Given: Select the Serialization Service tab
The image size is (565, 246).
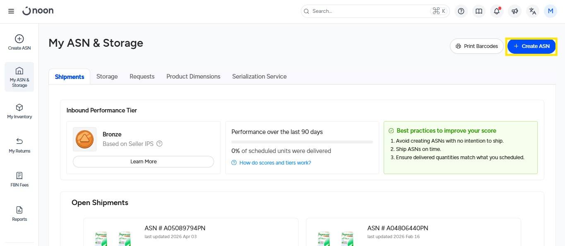Looking at the screenshot, I should (x=259, y=76).
